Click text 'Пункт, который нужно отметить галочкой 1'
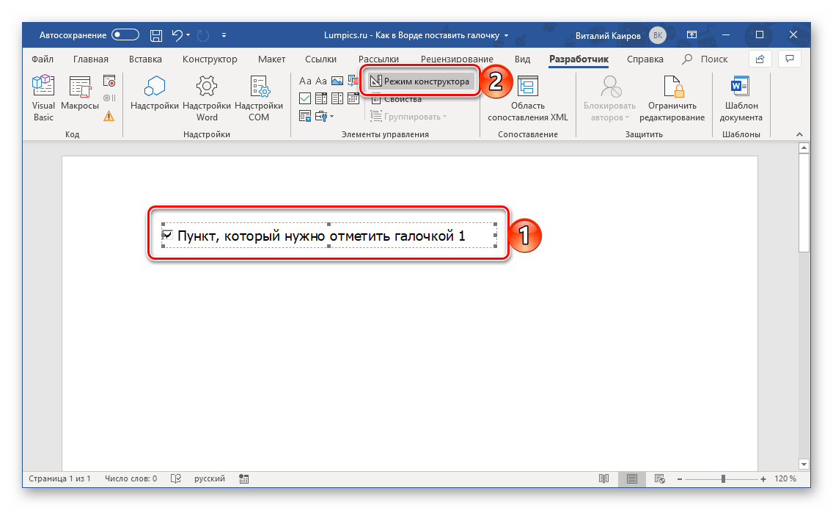Viewport: 833px width, 510px height. click(321, 236)
